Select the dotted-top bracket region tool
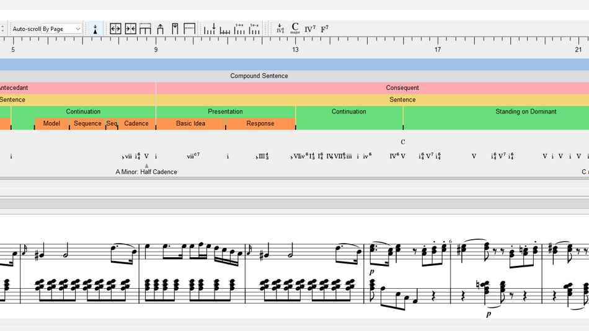 pos(145,29)
